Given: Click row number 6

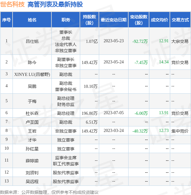Looking at the screenshot, I should click(x=7, y=113).
